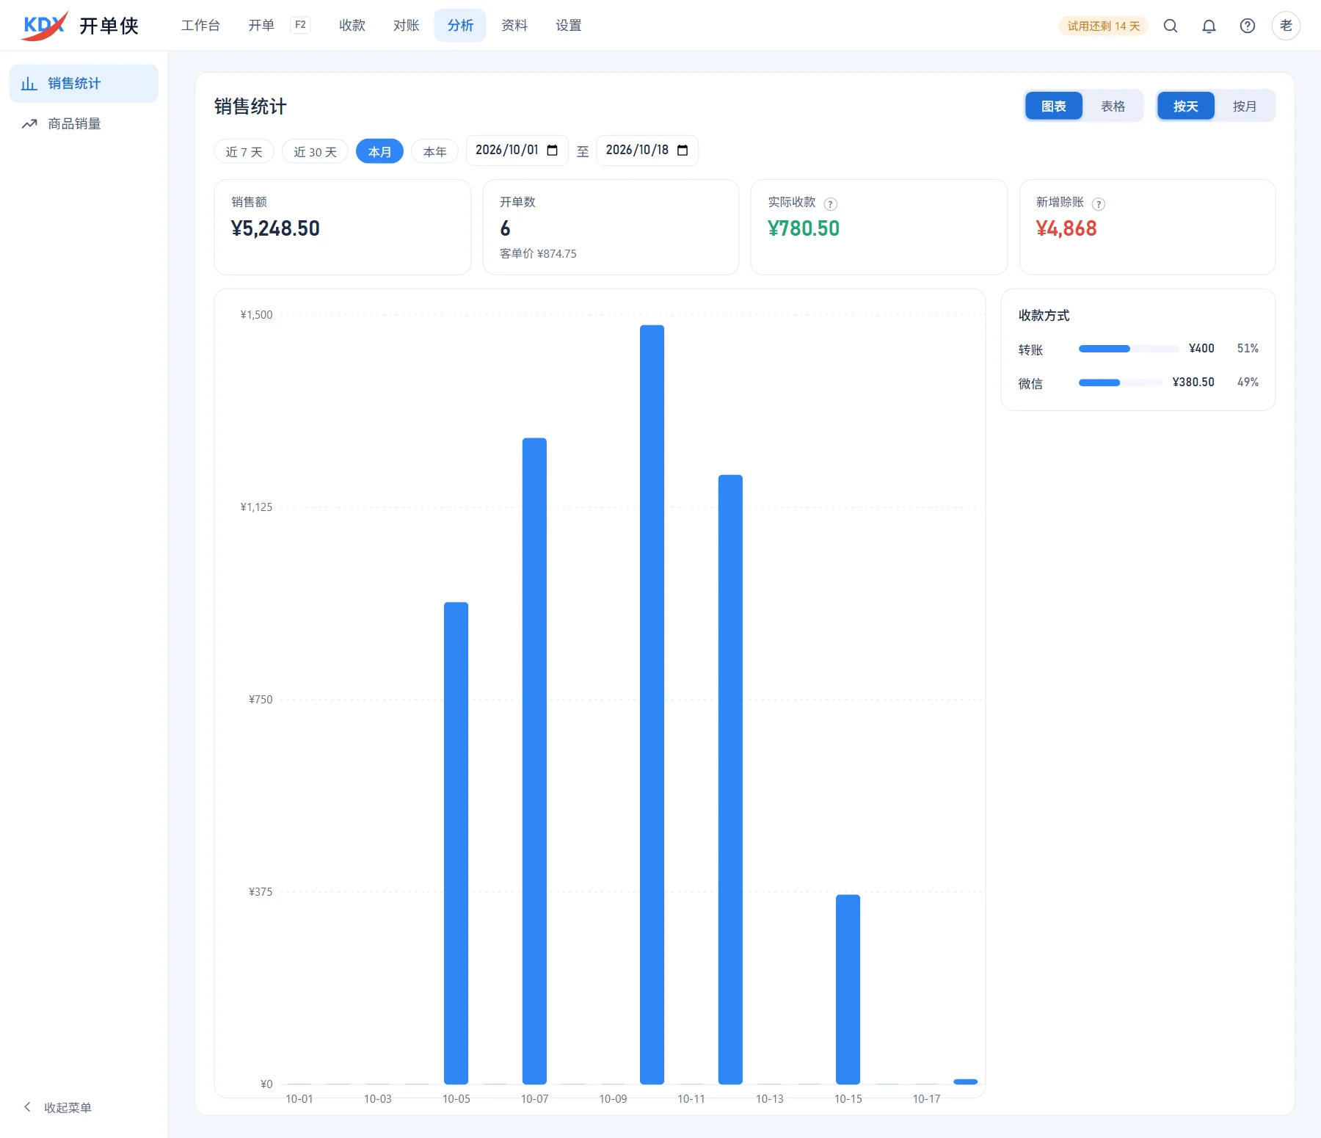
Task: Open the help question-mark icon in header
Action: [x=1248, y=26]
